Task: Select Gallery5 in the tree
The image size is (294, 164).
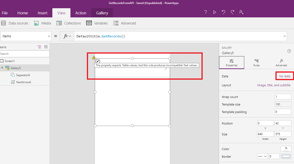Action: [x=16, y=68]
